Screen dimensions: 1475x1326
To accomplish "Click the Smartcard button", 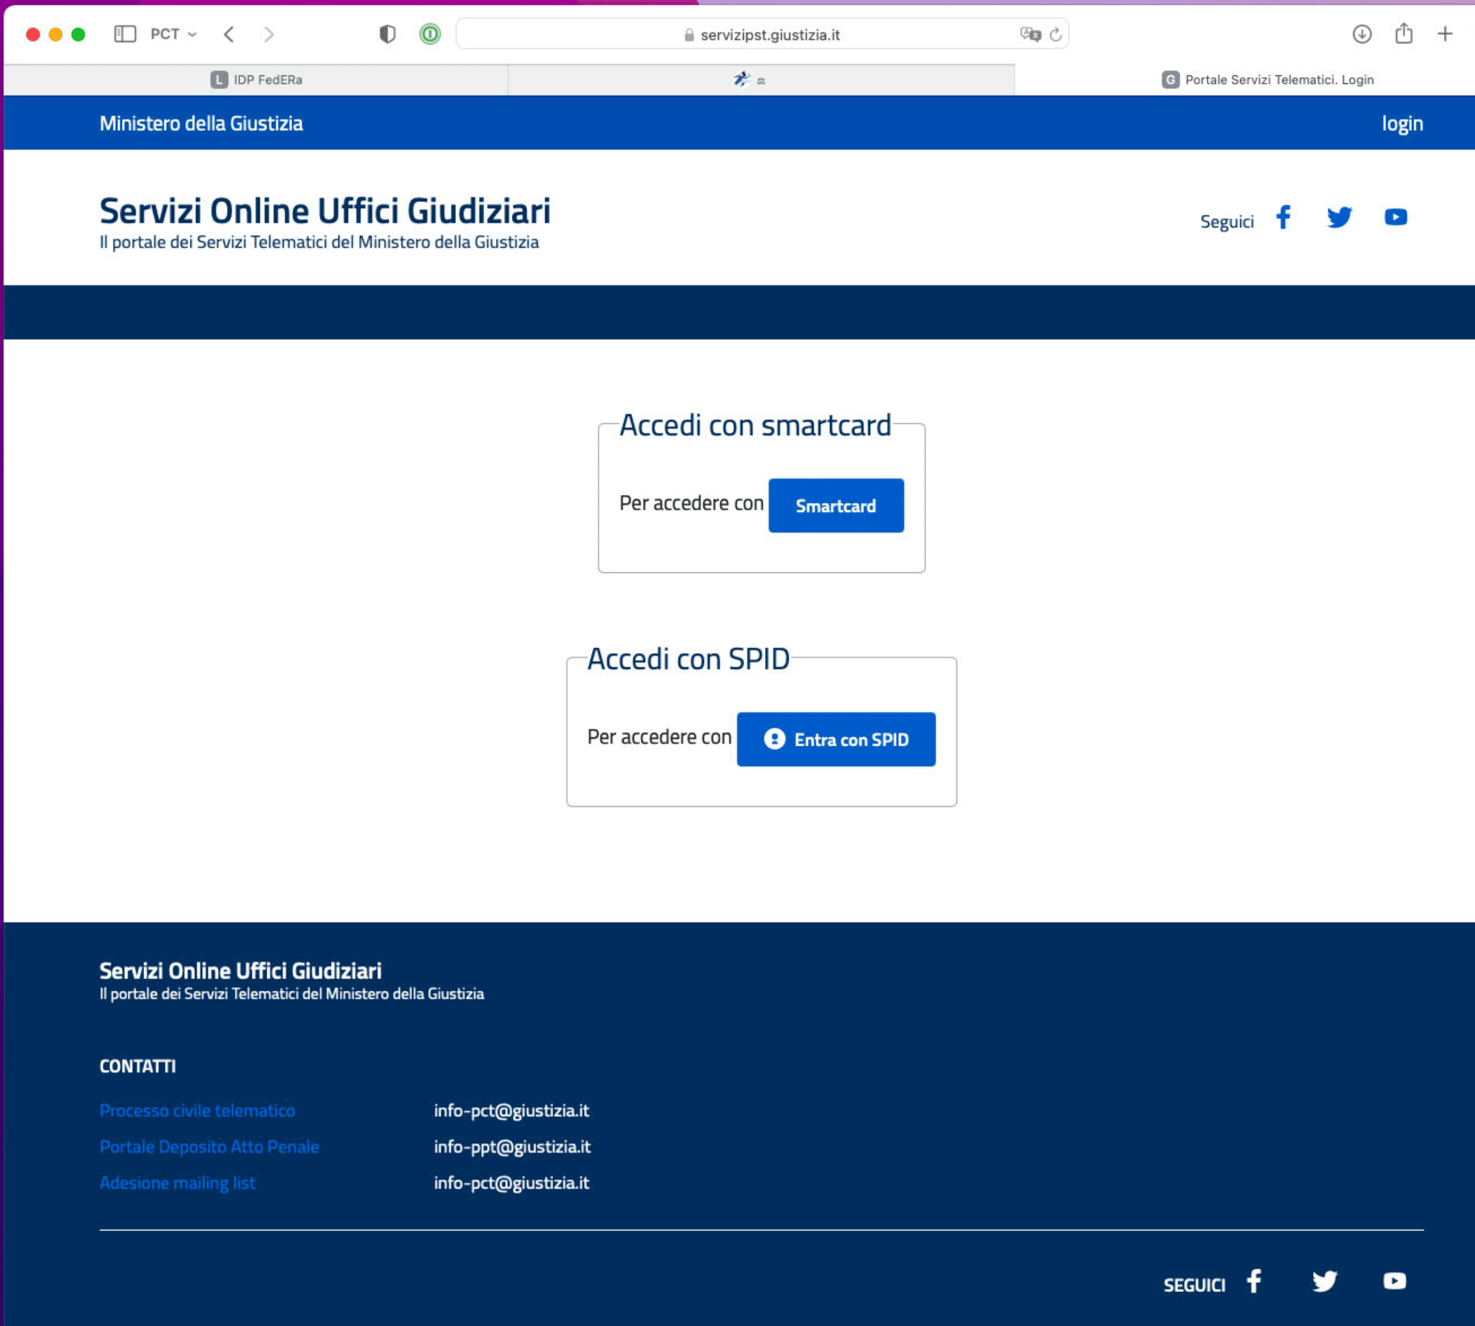I will pos(836,505).
